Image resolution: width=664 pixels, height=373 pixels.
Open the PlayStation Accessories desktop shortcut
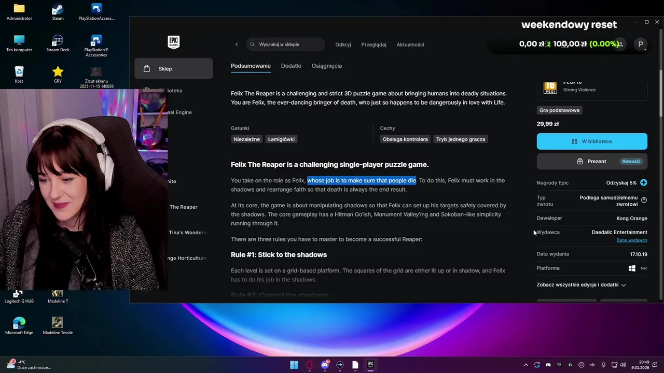coord(96,46)
